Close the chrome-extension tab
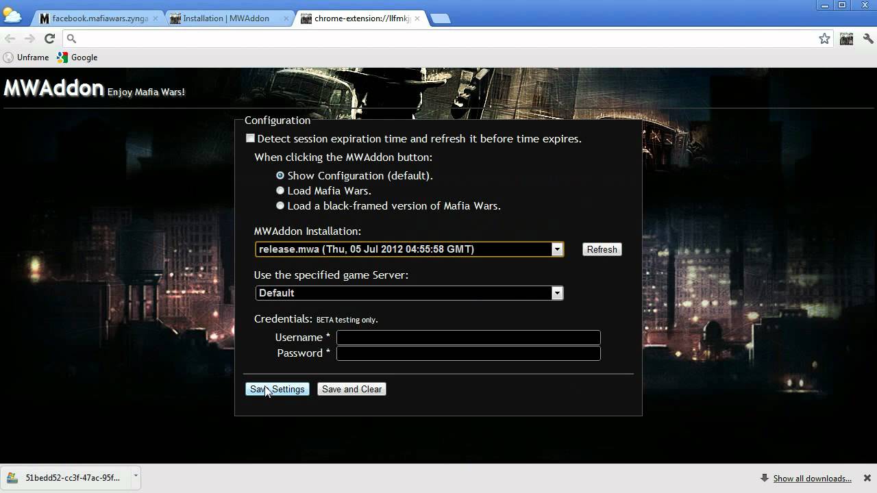The height and width of the screenshot is (493, 877). [x=417, y=18]
